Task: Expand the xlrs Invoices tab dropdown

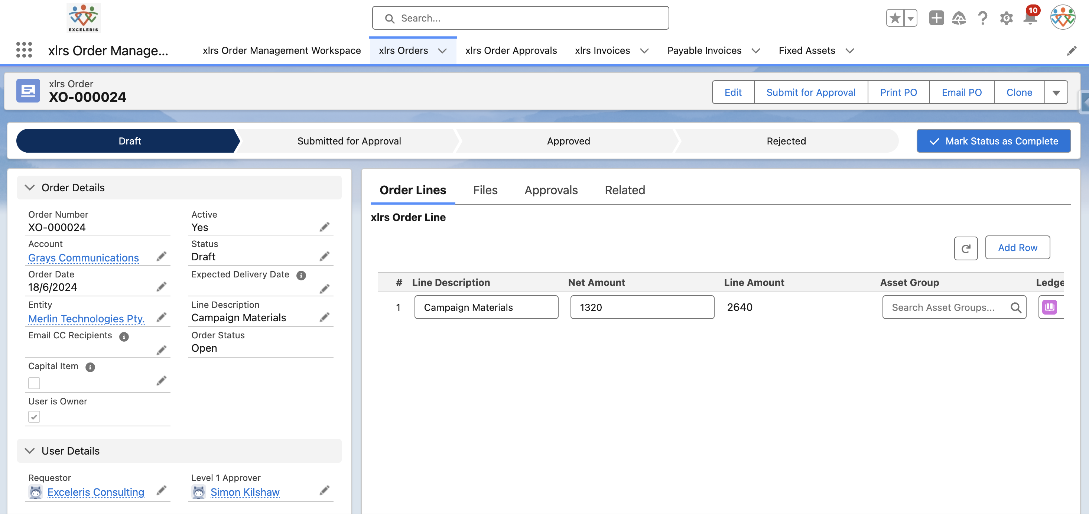Action: tap(644, 51)
